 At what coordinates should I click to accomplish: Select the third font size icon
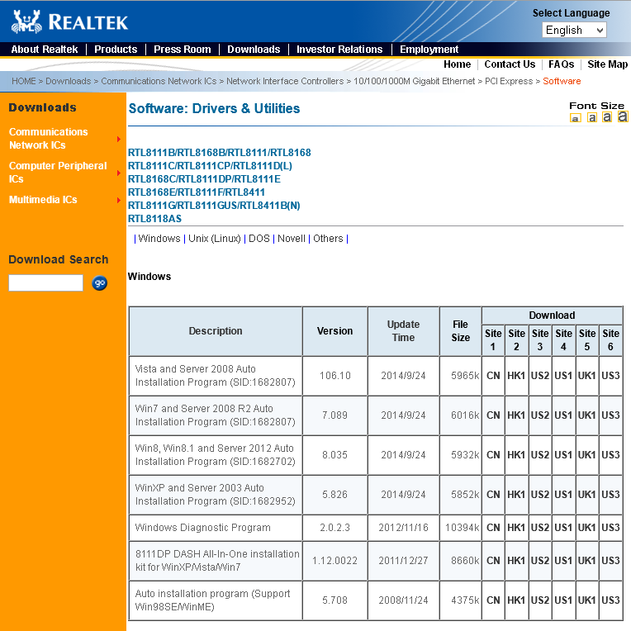(x=607, y=116)
